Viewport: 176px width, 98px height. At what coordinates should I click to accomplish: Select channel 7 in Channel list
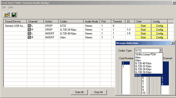(x=165, y=81)
